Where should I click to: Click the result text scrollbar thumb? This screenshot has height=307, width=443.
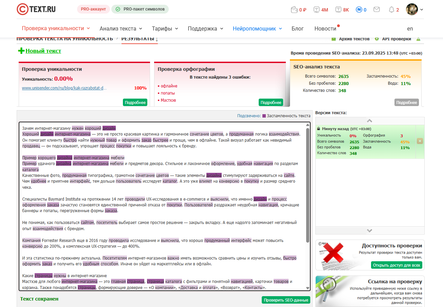click(x=308, y=185)
